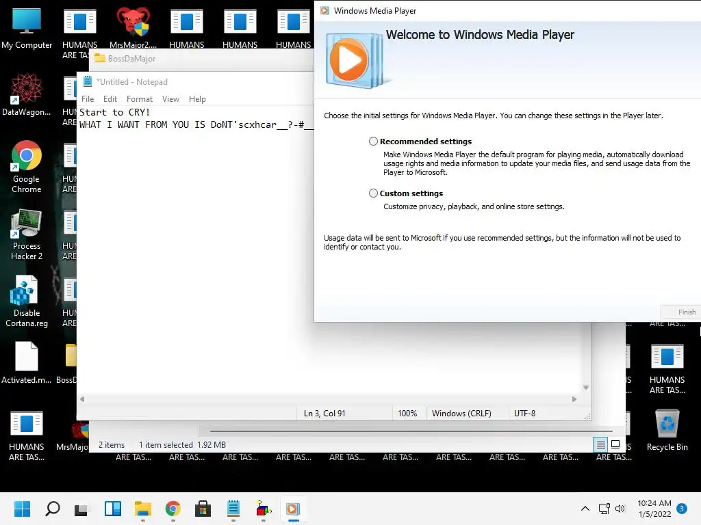The width and height of the screenshot is (701, 525).
Task: Switch File Explorer to details view
Action: [601, 444]
